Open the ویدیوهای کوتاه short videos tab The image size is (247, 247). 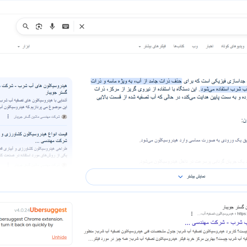(x=234, y=47)
